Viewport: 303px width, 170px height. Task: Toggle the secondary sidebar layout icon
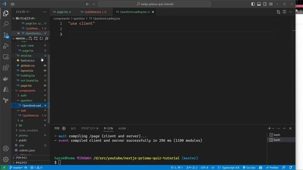click(265, 4)
